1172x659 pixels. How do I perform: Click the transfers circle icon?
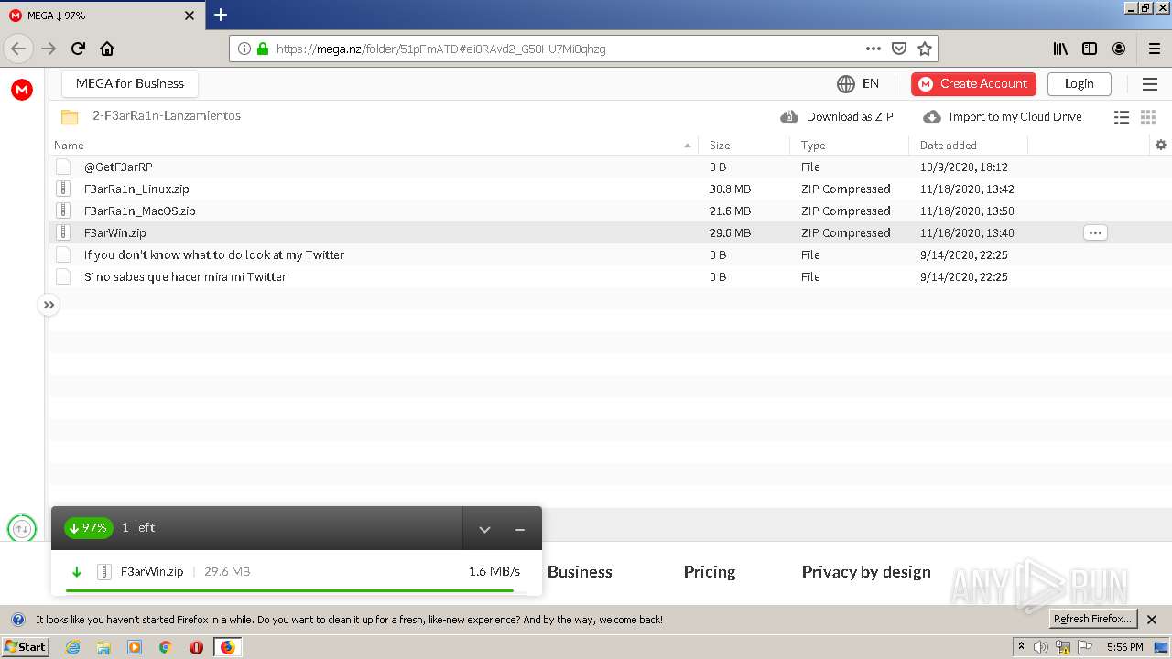point(22,528)
